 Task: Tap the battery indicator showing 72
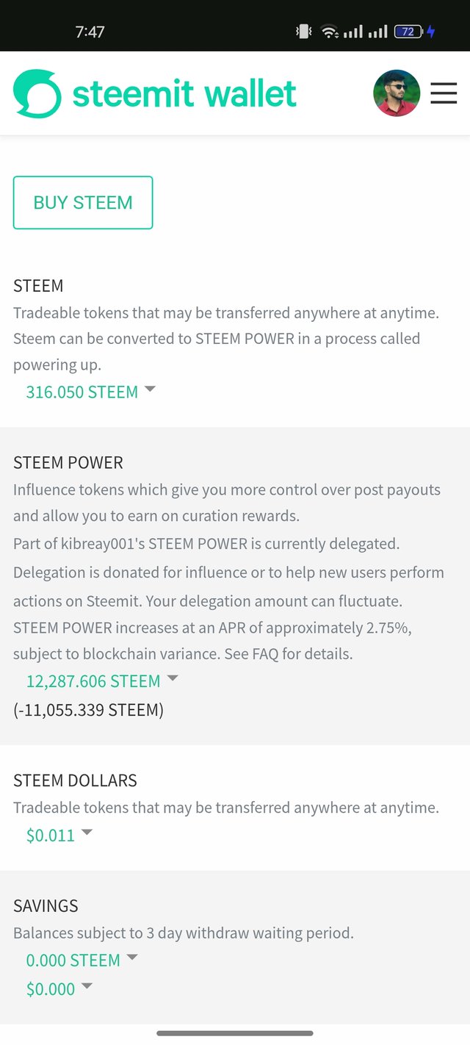pos(408,32)
